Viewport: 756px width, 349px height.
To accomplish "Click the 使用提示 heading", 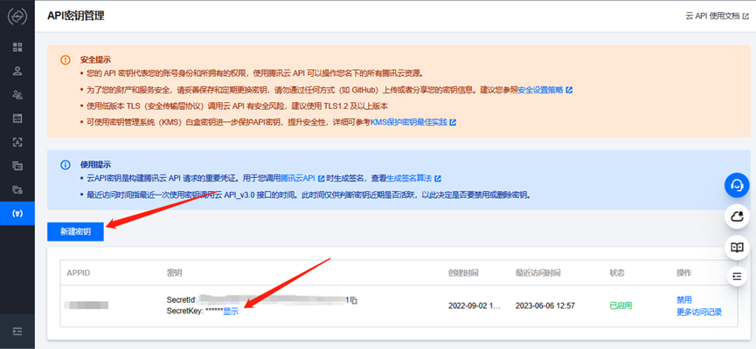I will point(95,165).
